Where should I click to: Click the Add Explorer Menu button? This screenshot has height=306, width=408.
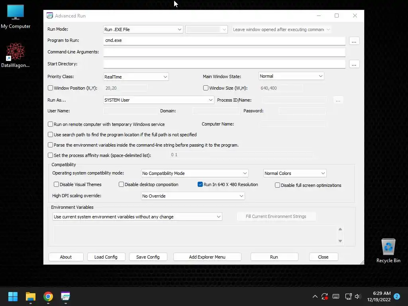(x=207, y=257)
